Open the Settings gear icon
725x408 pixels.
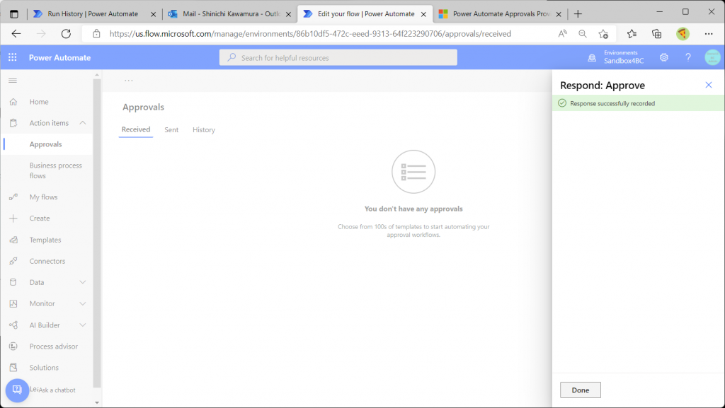point(664,57)
